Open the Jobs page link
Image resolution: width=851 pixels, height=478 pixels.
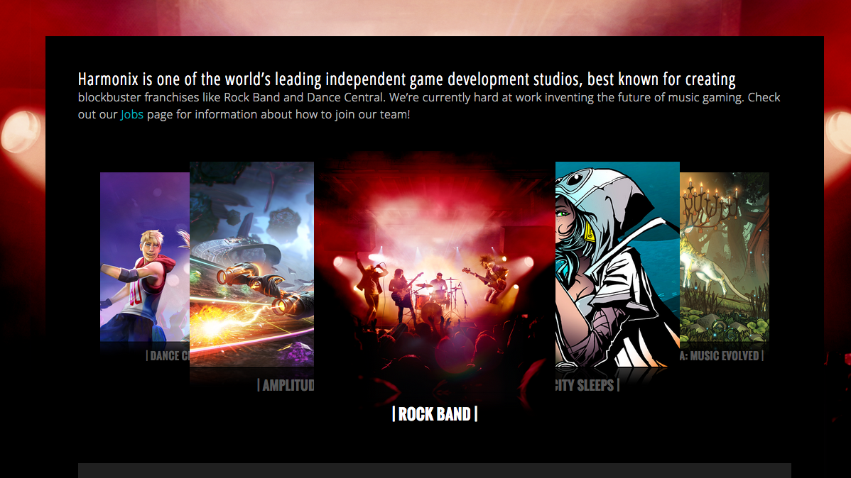pos(131,114)
